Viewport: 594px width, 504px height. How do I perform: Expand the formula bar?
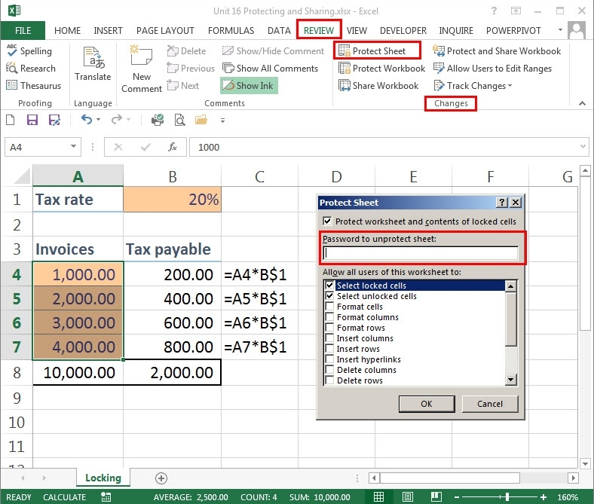[x=583, y=147]
